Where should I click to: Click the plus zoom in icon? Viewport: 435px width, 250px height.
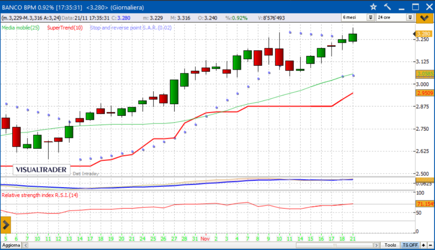click(424, 245)
